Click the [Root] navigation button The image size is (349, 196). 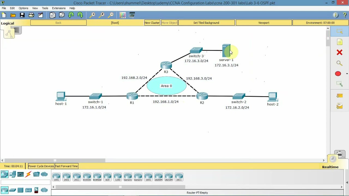115,23
